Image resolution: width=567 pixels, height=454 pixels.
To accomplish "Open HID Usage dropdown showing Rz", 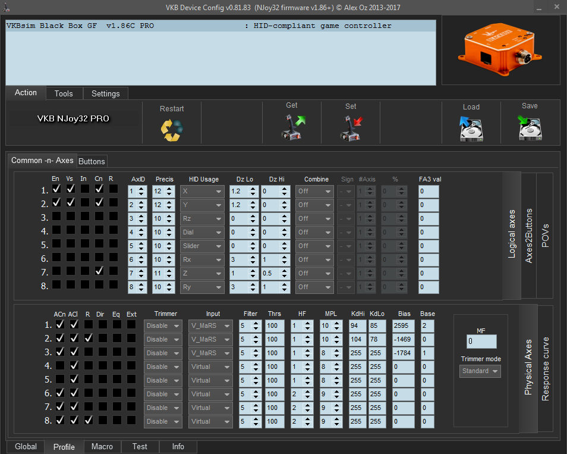I will click(202, 219).
